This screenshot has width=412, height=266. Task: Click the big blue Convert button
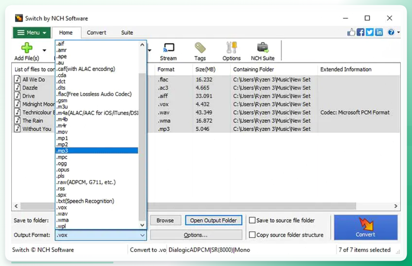366,228
